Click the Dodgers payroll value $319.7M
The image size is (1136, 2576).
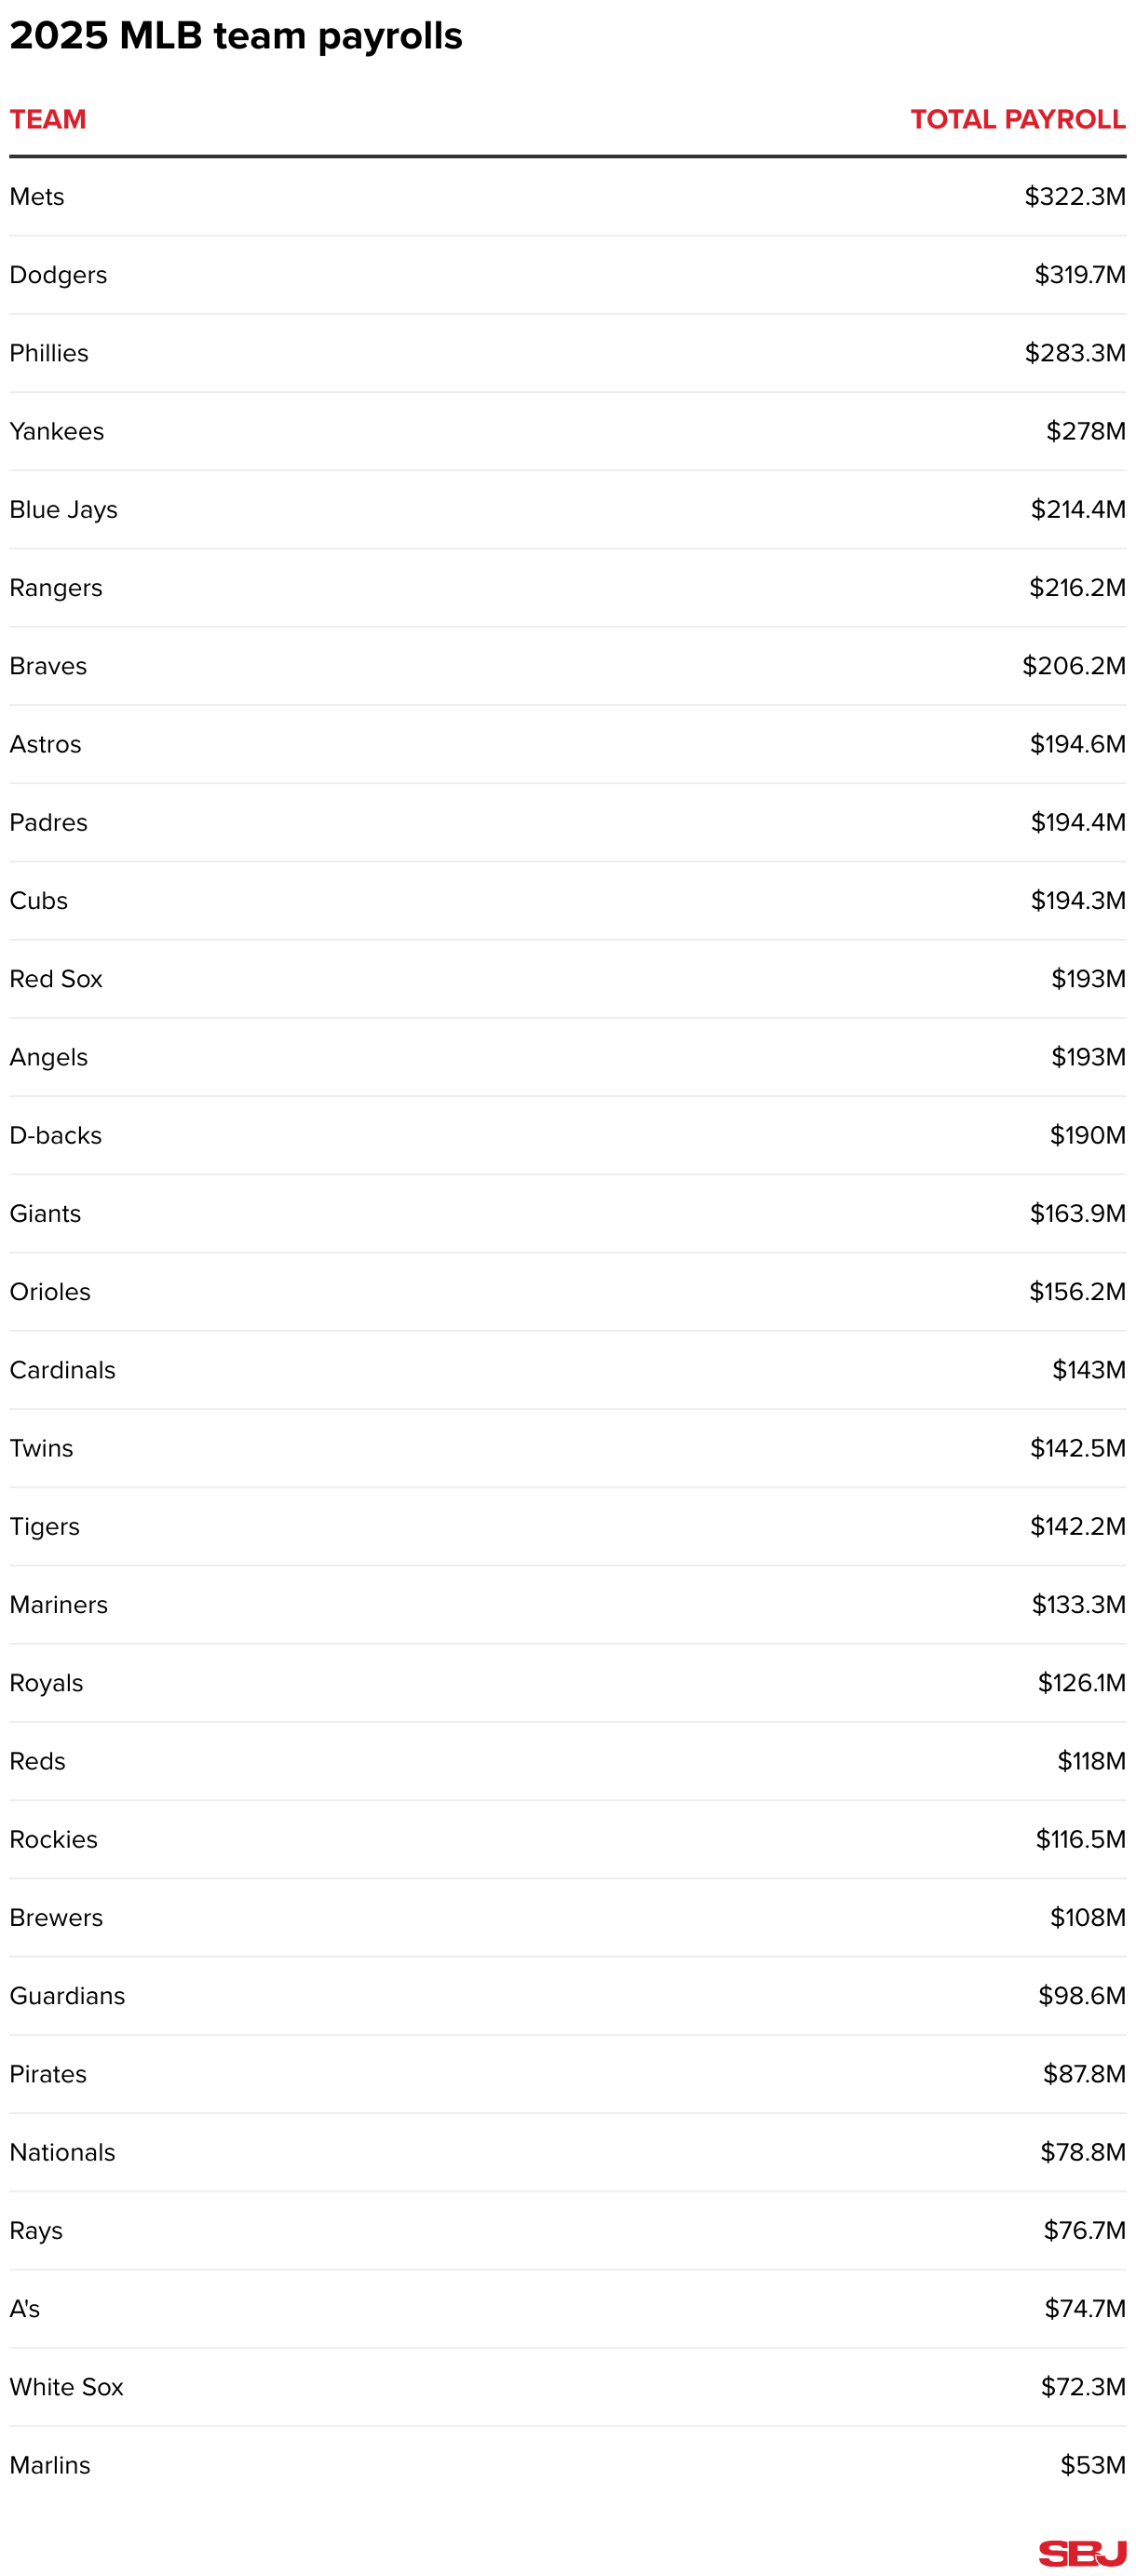pos(1079,275)
